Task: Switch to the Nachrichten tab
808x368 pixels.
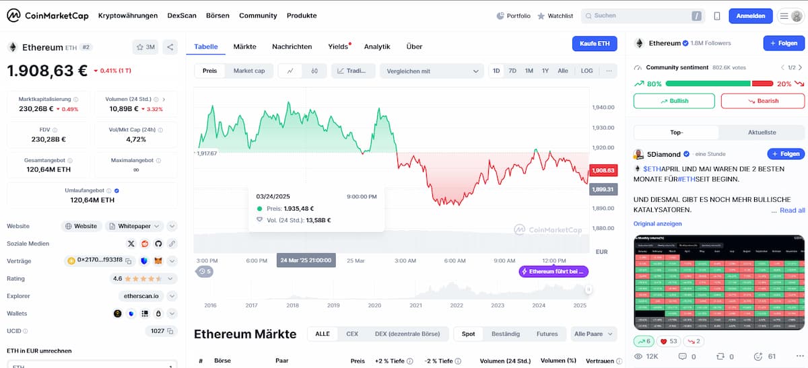Action: (x=292, y=46)
